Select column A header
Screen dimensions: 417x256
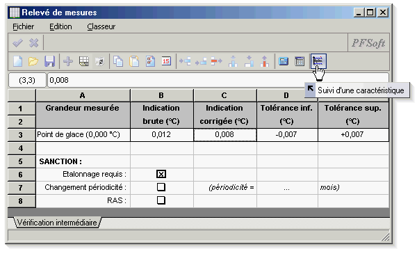coord(83,95)
